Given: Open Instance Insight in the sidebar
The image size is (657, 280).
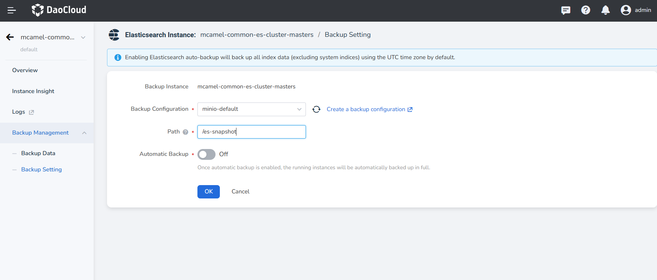Looking at the screenshot, I should pyautogui.click(x=33, y=91).
